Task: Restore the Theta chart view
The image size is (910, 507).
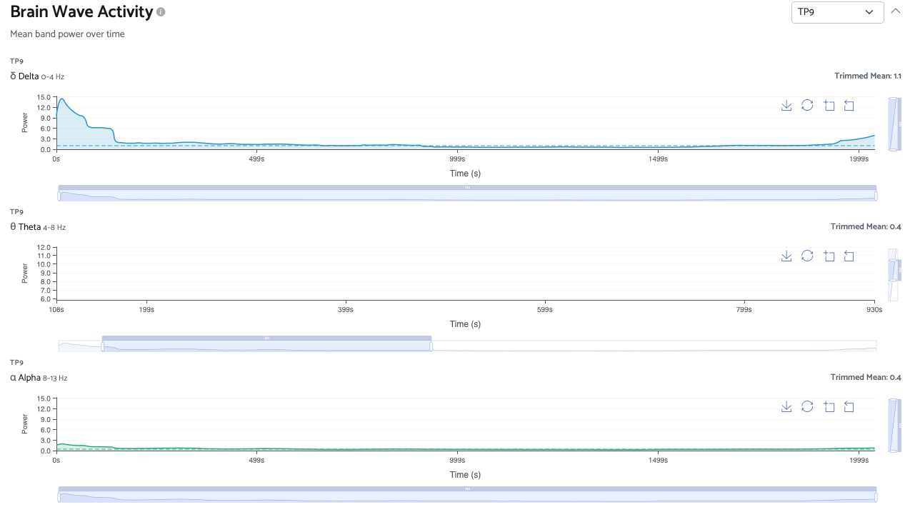Action: (x=807, y=256)
